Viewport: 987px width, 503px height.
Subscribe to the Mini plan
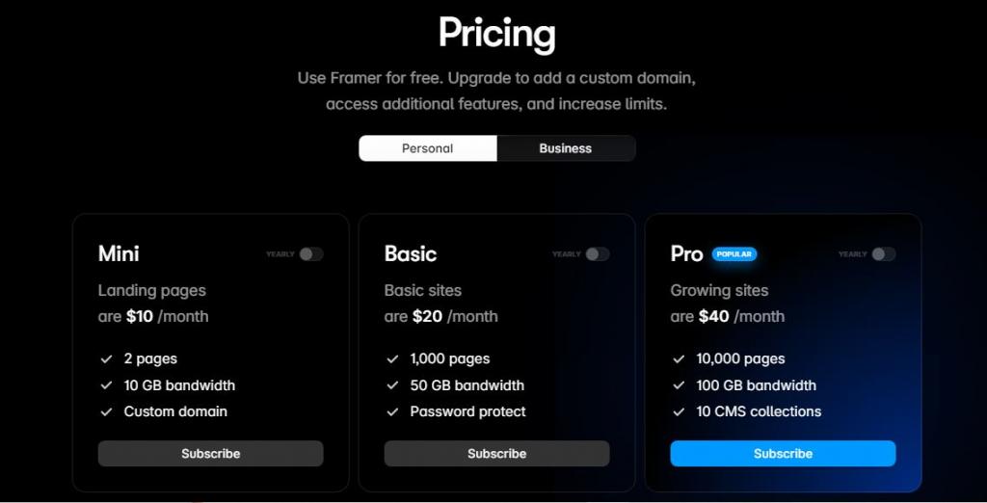[x=210, y=454]
